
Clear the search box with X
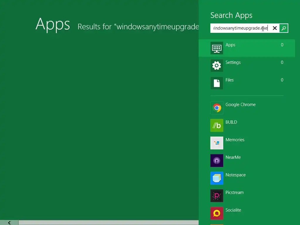[x=275, y=28]
